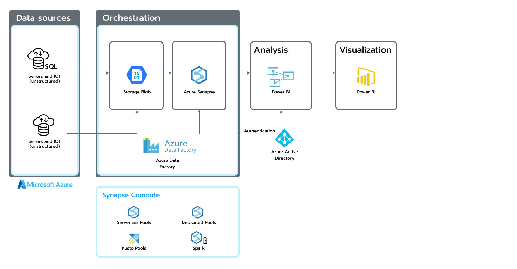Click the Power BI label under Visualization
Screen dimensions: 517x269
pos(366,92)
